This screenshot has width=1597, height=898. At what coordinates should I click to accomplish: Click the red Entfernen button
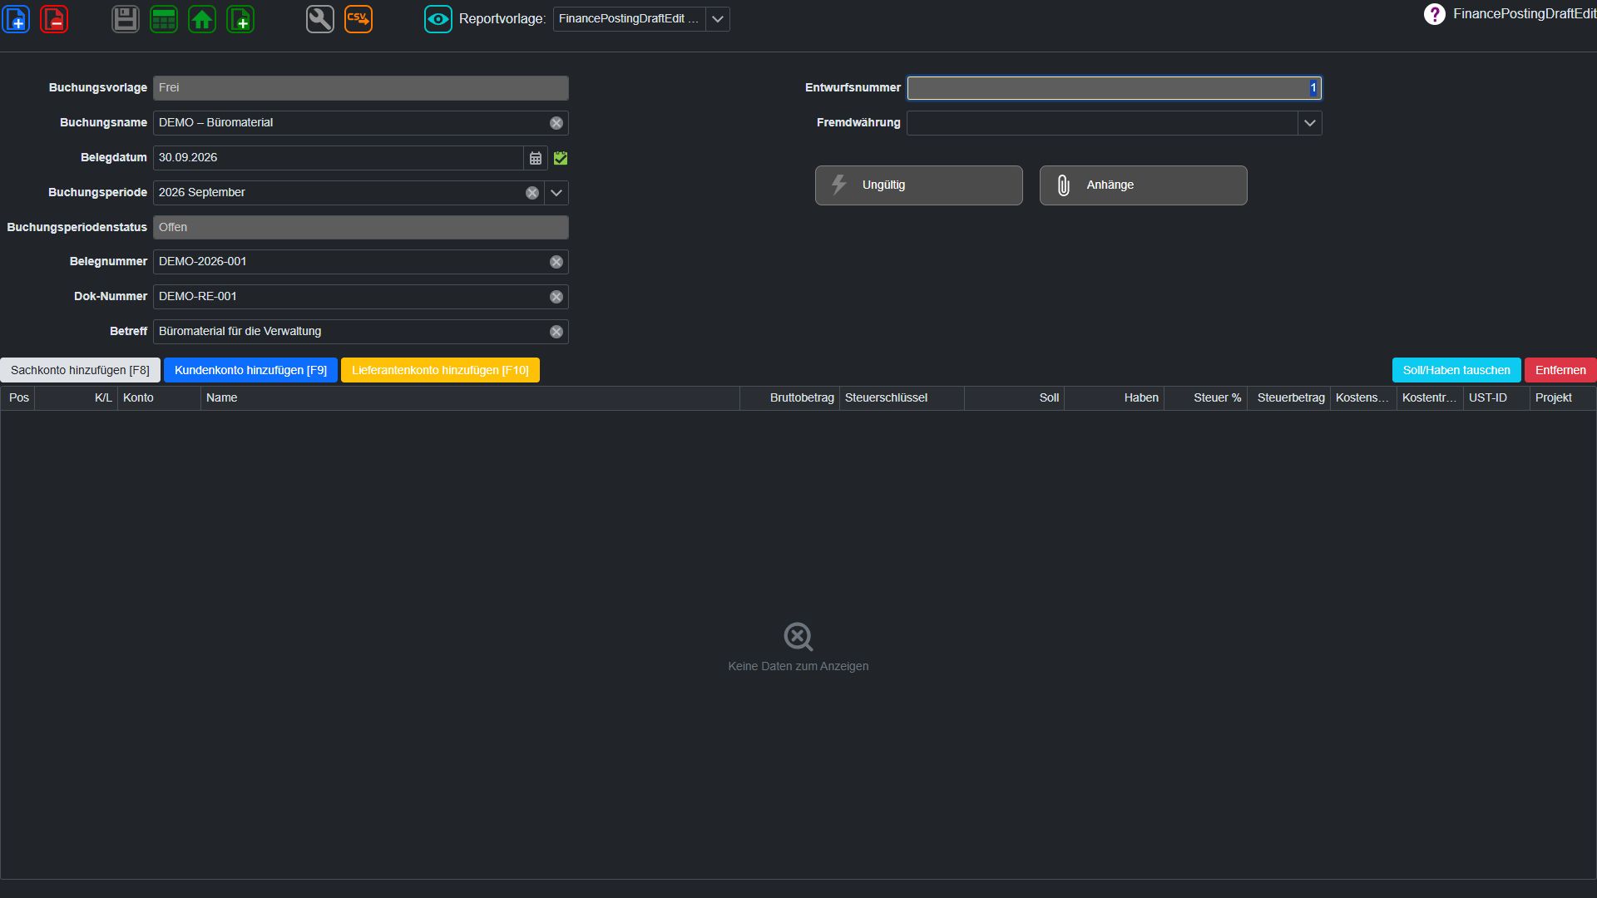tap(1560, 370)
